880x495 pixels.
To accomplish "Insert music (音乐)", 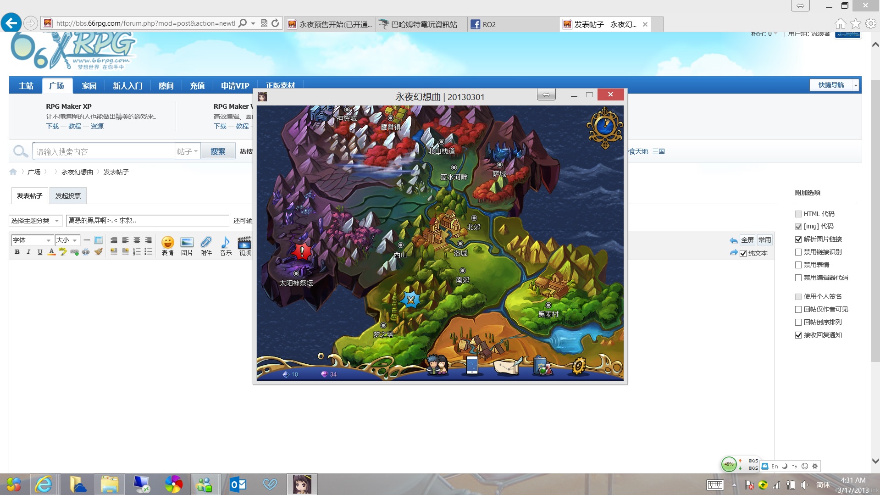I will (x=226, y=246).
